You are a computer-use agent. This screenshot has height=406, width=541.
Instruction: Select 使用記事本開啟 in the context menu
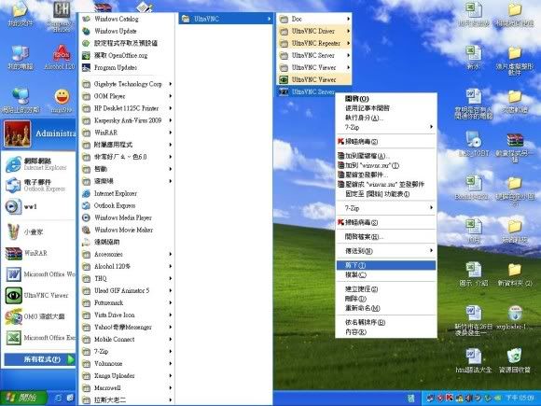pos(386,108)
